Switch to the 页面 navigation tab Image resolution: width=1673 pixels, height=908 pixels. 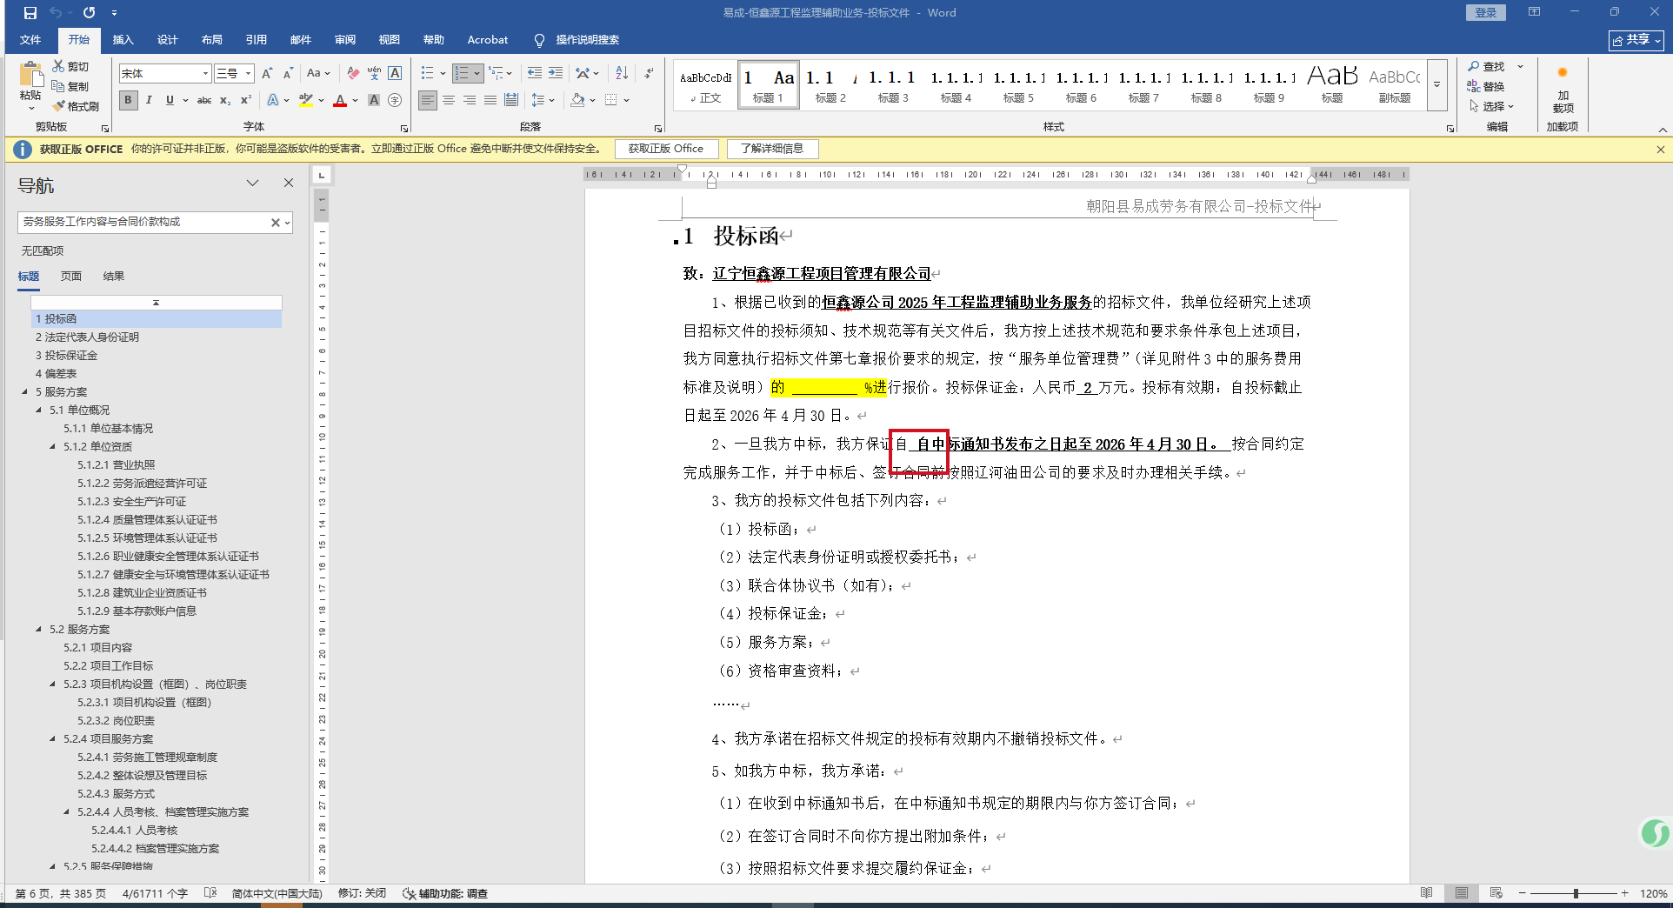click(x=71, y=276)
